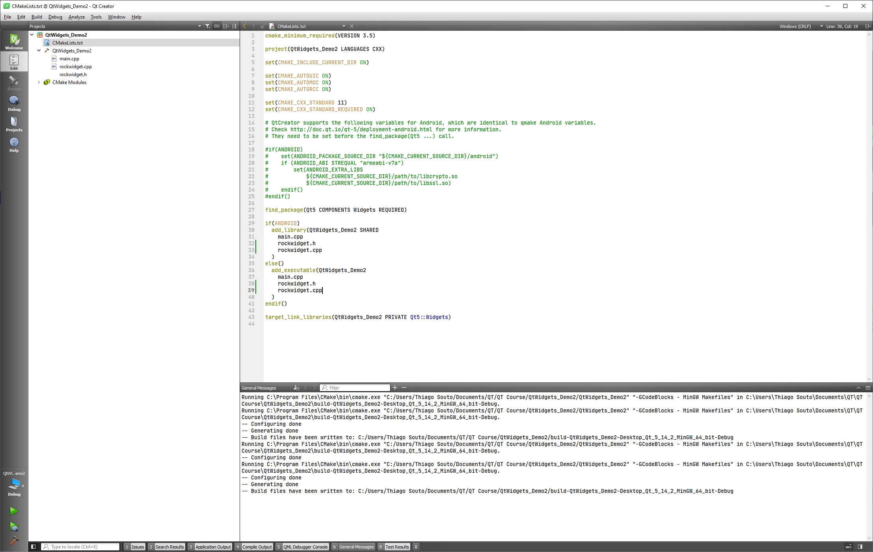This screenshot has height=552, width=873.
Task: Toggle file lock writable icon
Action: click(x=262, y=26)
